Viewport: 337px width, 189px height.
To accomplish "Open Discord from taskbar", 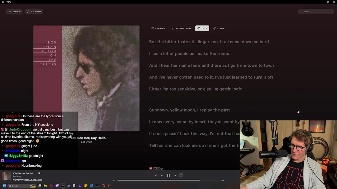I will [x=57, y=186].
